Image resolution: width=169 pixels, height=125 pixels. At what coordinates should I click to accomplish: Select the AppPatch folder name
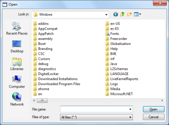(46, 34)
